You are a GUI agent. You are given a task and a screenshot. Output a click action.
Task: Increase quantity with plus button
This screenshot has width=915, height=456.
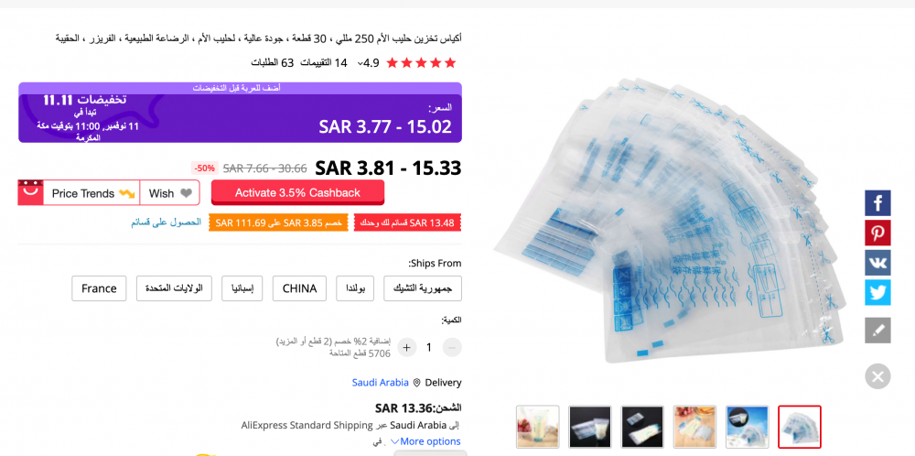click(407, 348)
